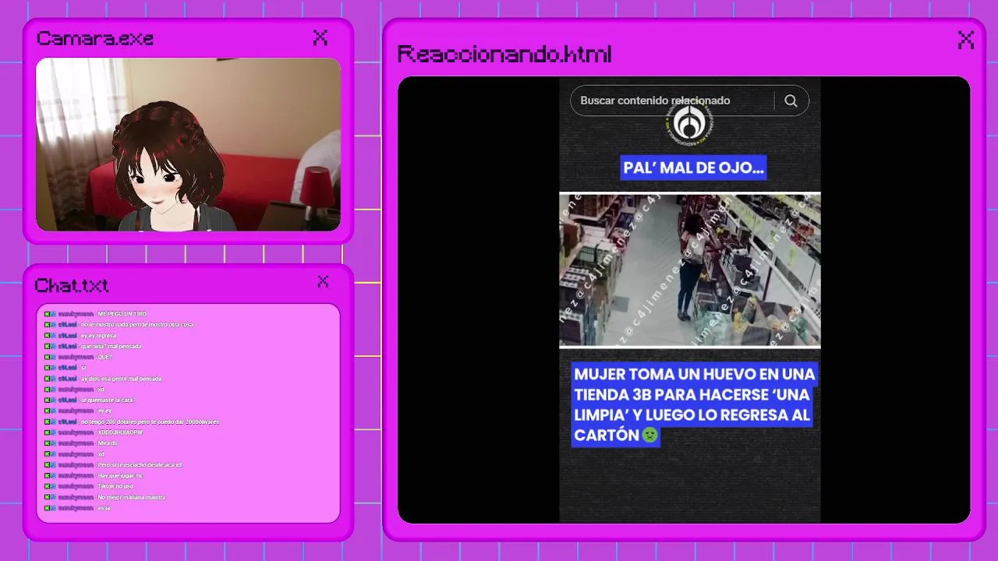This screenshot has height=561, width=998.
Task: Click the Chat.txt window title
Action: coord(72,285)
